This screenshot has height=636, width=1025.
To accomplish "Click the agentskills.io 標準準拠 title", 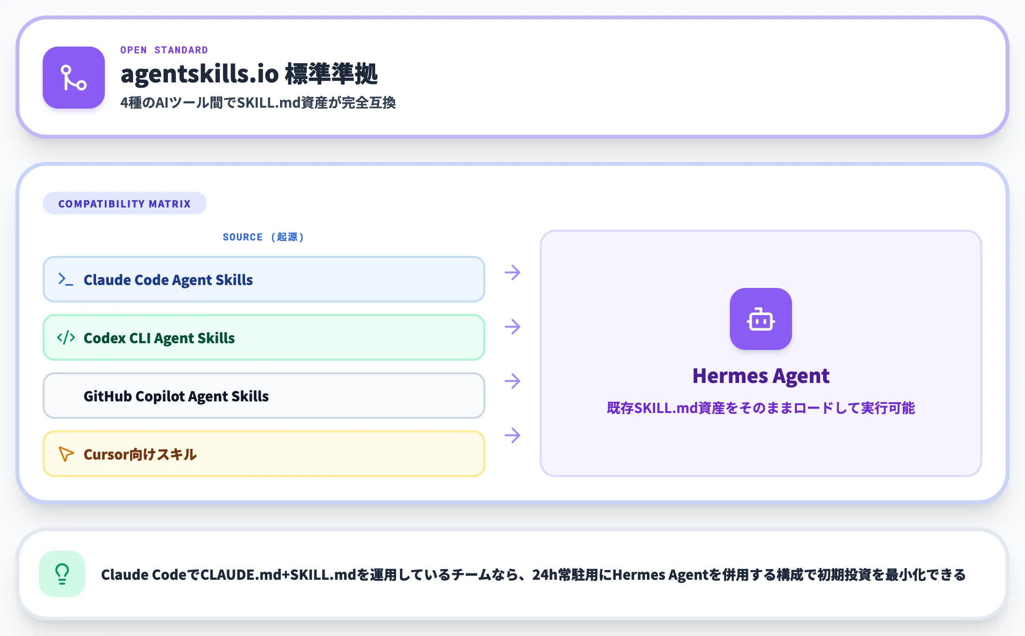I will pyautogui.click(x=249, y=74).
